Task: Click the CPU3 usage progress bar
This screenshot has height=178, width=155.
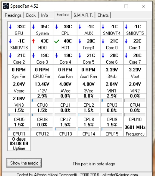Action: 112,100
